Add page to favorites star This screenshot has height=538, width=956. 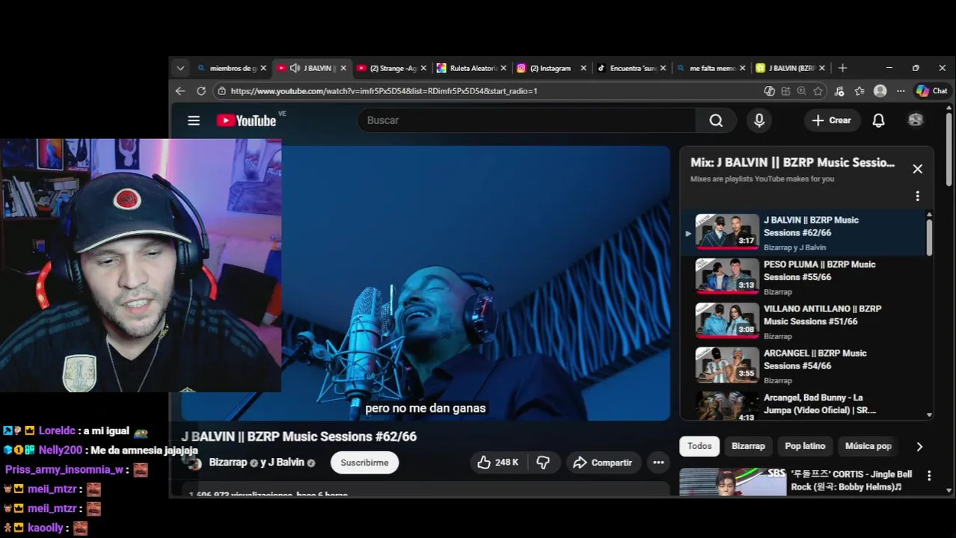click(818, 91)
